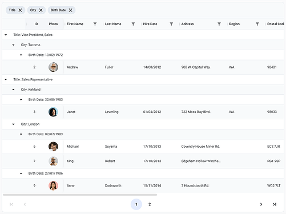The height and width of the screenshot is (214, 286).
Task: Open the Last Name column filter
Action: click(x=133, y=24)
